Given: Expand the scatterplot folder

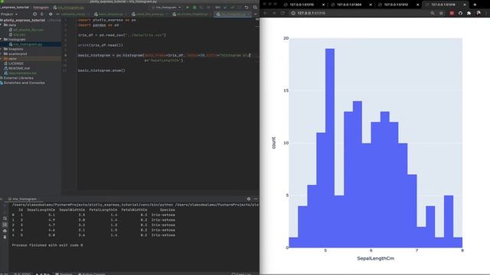Looking at the screenshot, I should (x=2, y=53).
